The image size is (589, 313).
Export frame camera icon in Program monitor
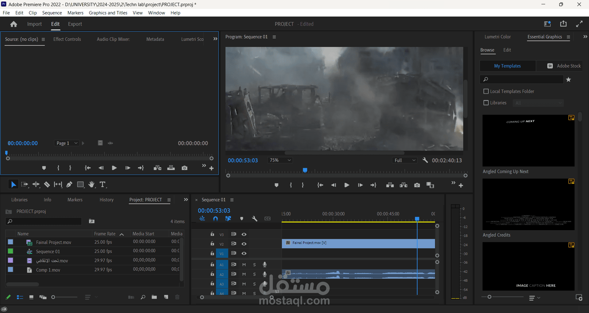point(417,185)
